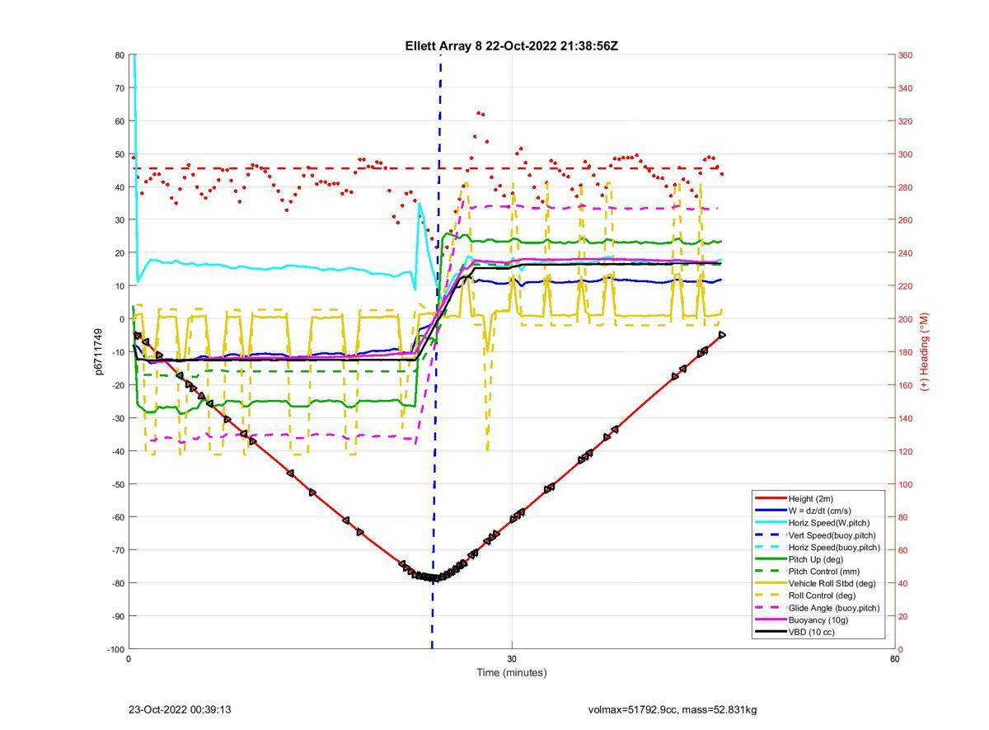Click the cyan line sample beside Horiz Speed(W,pitch)
Viewport: 989px width, 730px height.
click(x=771, y=523)
